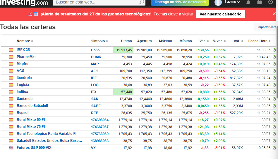
Task: Open the Santander link
Action: click(25, 99)
